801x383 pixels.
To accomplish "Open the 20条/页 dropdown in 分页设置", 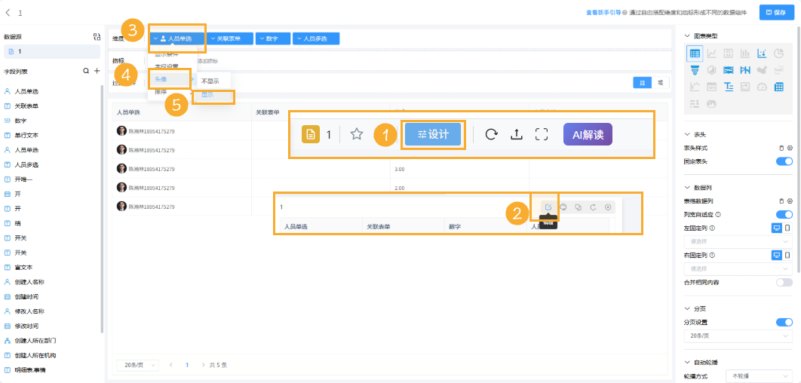I will [x=738, y=336].
